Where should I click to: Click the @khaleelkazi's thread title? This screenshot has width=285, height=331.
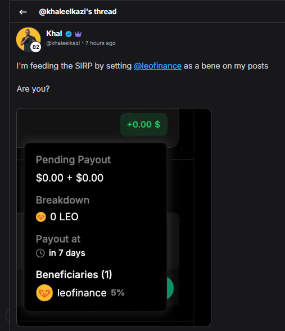click(78, 12)
